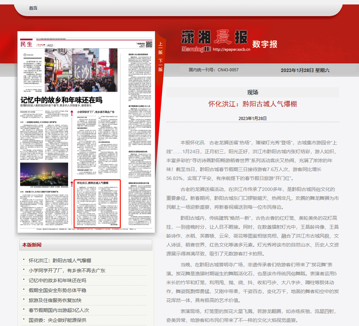
Task: Click the 数字报 label in header
Action: pyautogui.click(x=265, y=44)
